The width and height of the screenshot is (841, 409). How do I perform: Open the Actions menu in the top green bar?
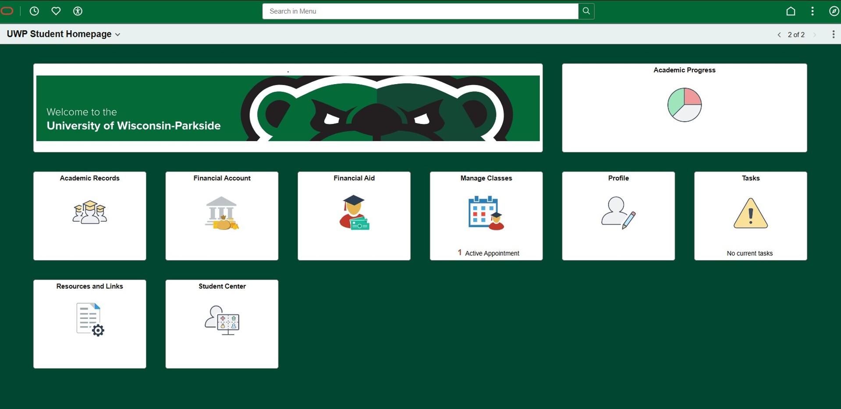[x=813, y=11]
